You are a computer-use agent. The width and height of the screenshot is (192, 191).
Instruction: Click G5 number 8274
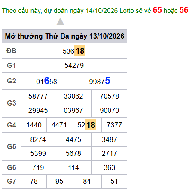tap(38, 139)
